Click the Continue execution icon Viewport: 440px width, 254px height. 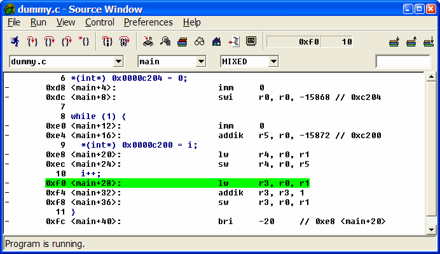click(84, 41)
